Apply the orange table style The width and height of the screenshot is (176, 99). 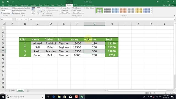123,10
